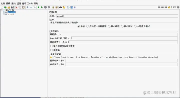Screen dimensions: 180x98
Task: Click the group01 thread group gear icon
Action: pyautogui.click(x=6, y=12)
